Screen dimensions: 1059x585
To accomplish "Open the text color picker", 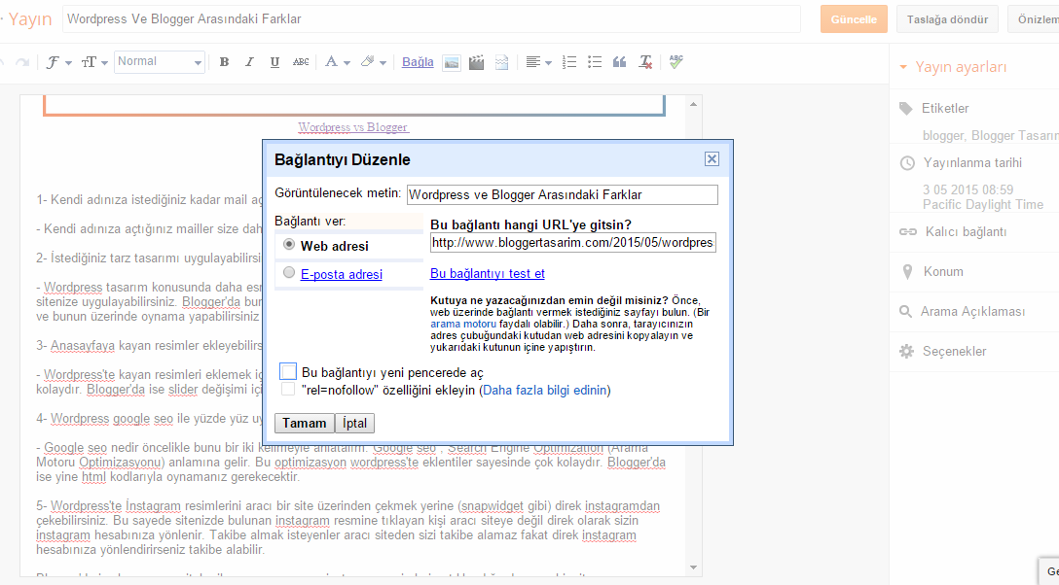I will pyautogui.click(x=337, y=62).
